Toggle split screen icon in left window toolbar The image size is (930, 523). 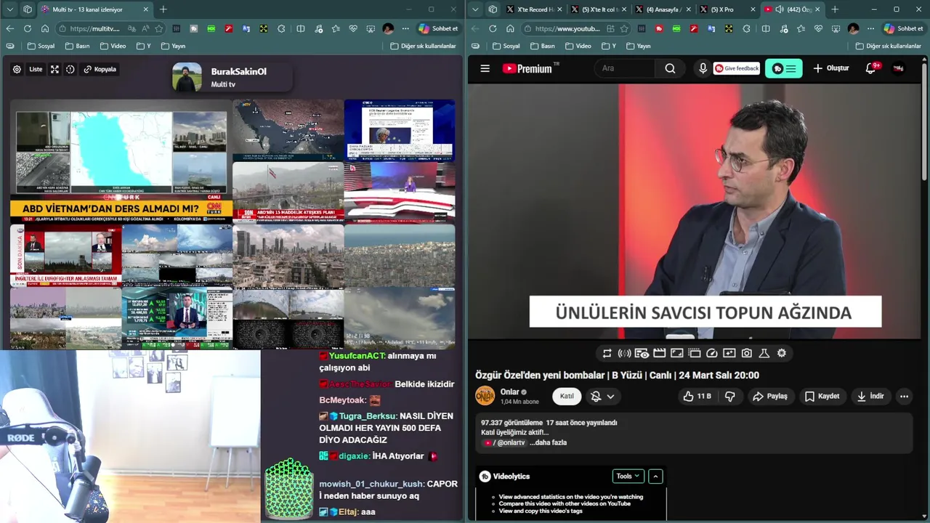point(300,28)
